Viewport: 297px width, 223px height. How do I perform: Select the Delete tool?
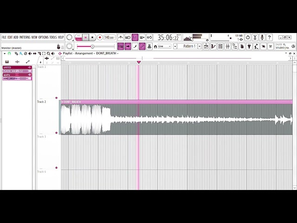26,54
